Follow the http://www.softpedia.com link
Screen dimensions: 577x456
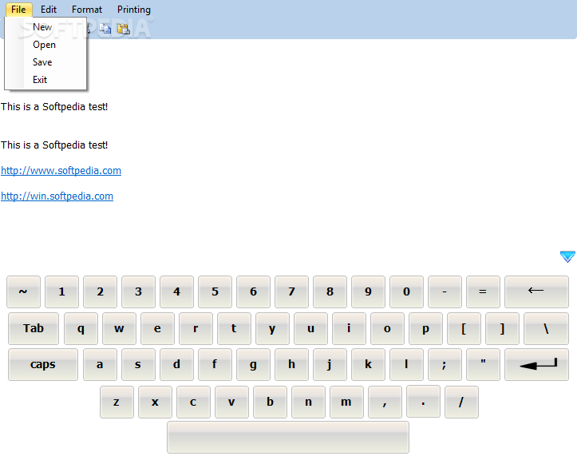61,171
